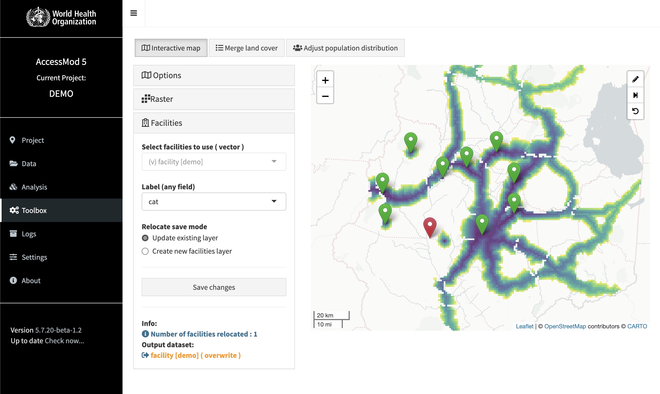660x394 pixels.
Task: Open the Label field dropdown showing cat
Action: point(214,202)
